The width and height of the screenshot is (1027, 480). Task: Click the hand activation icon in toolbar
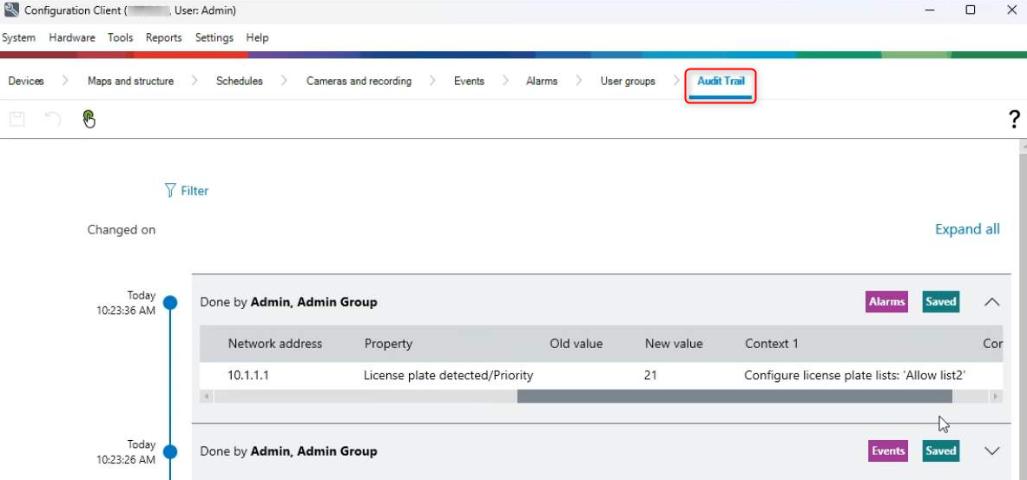tap(89, 119)
